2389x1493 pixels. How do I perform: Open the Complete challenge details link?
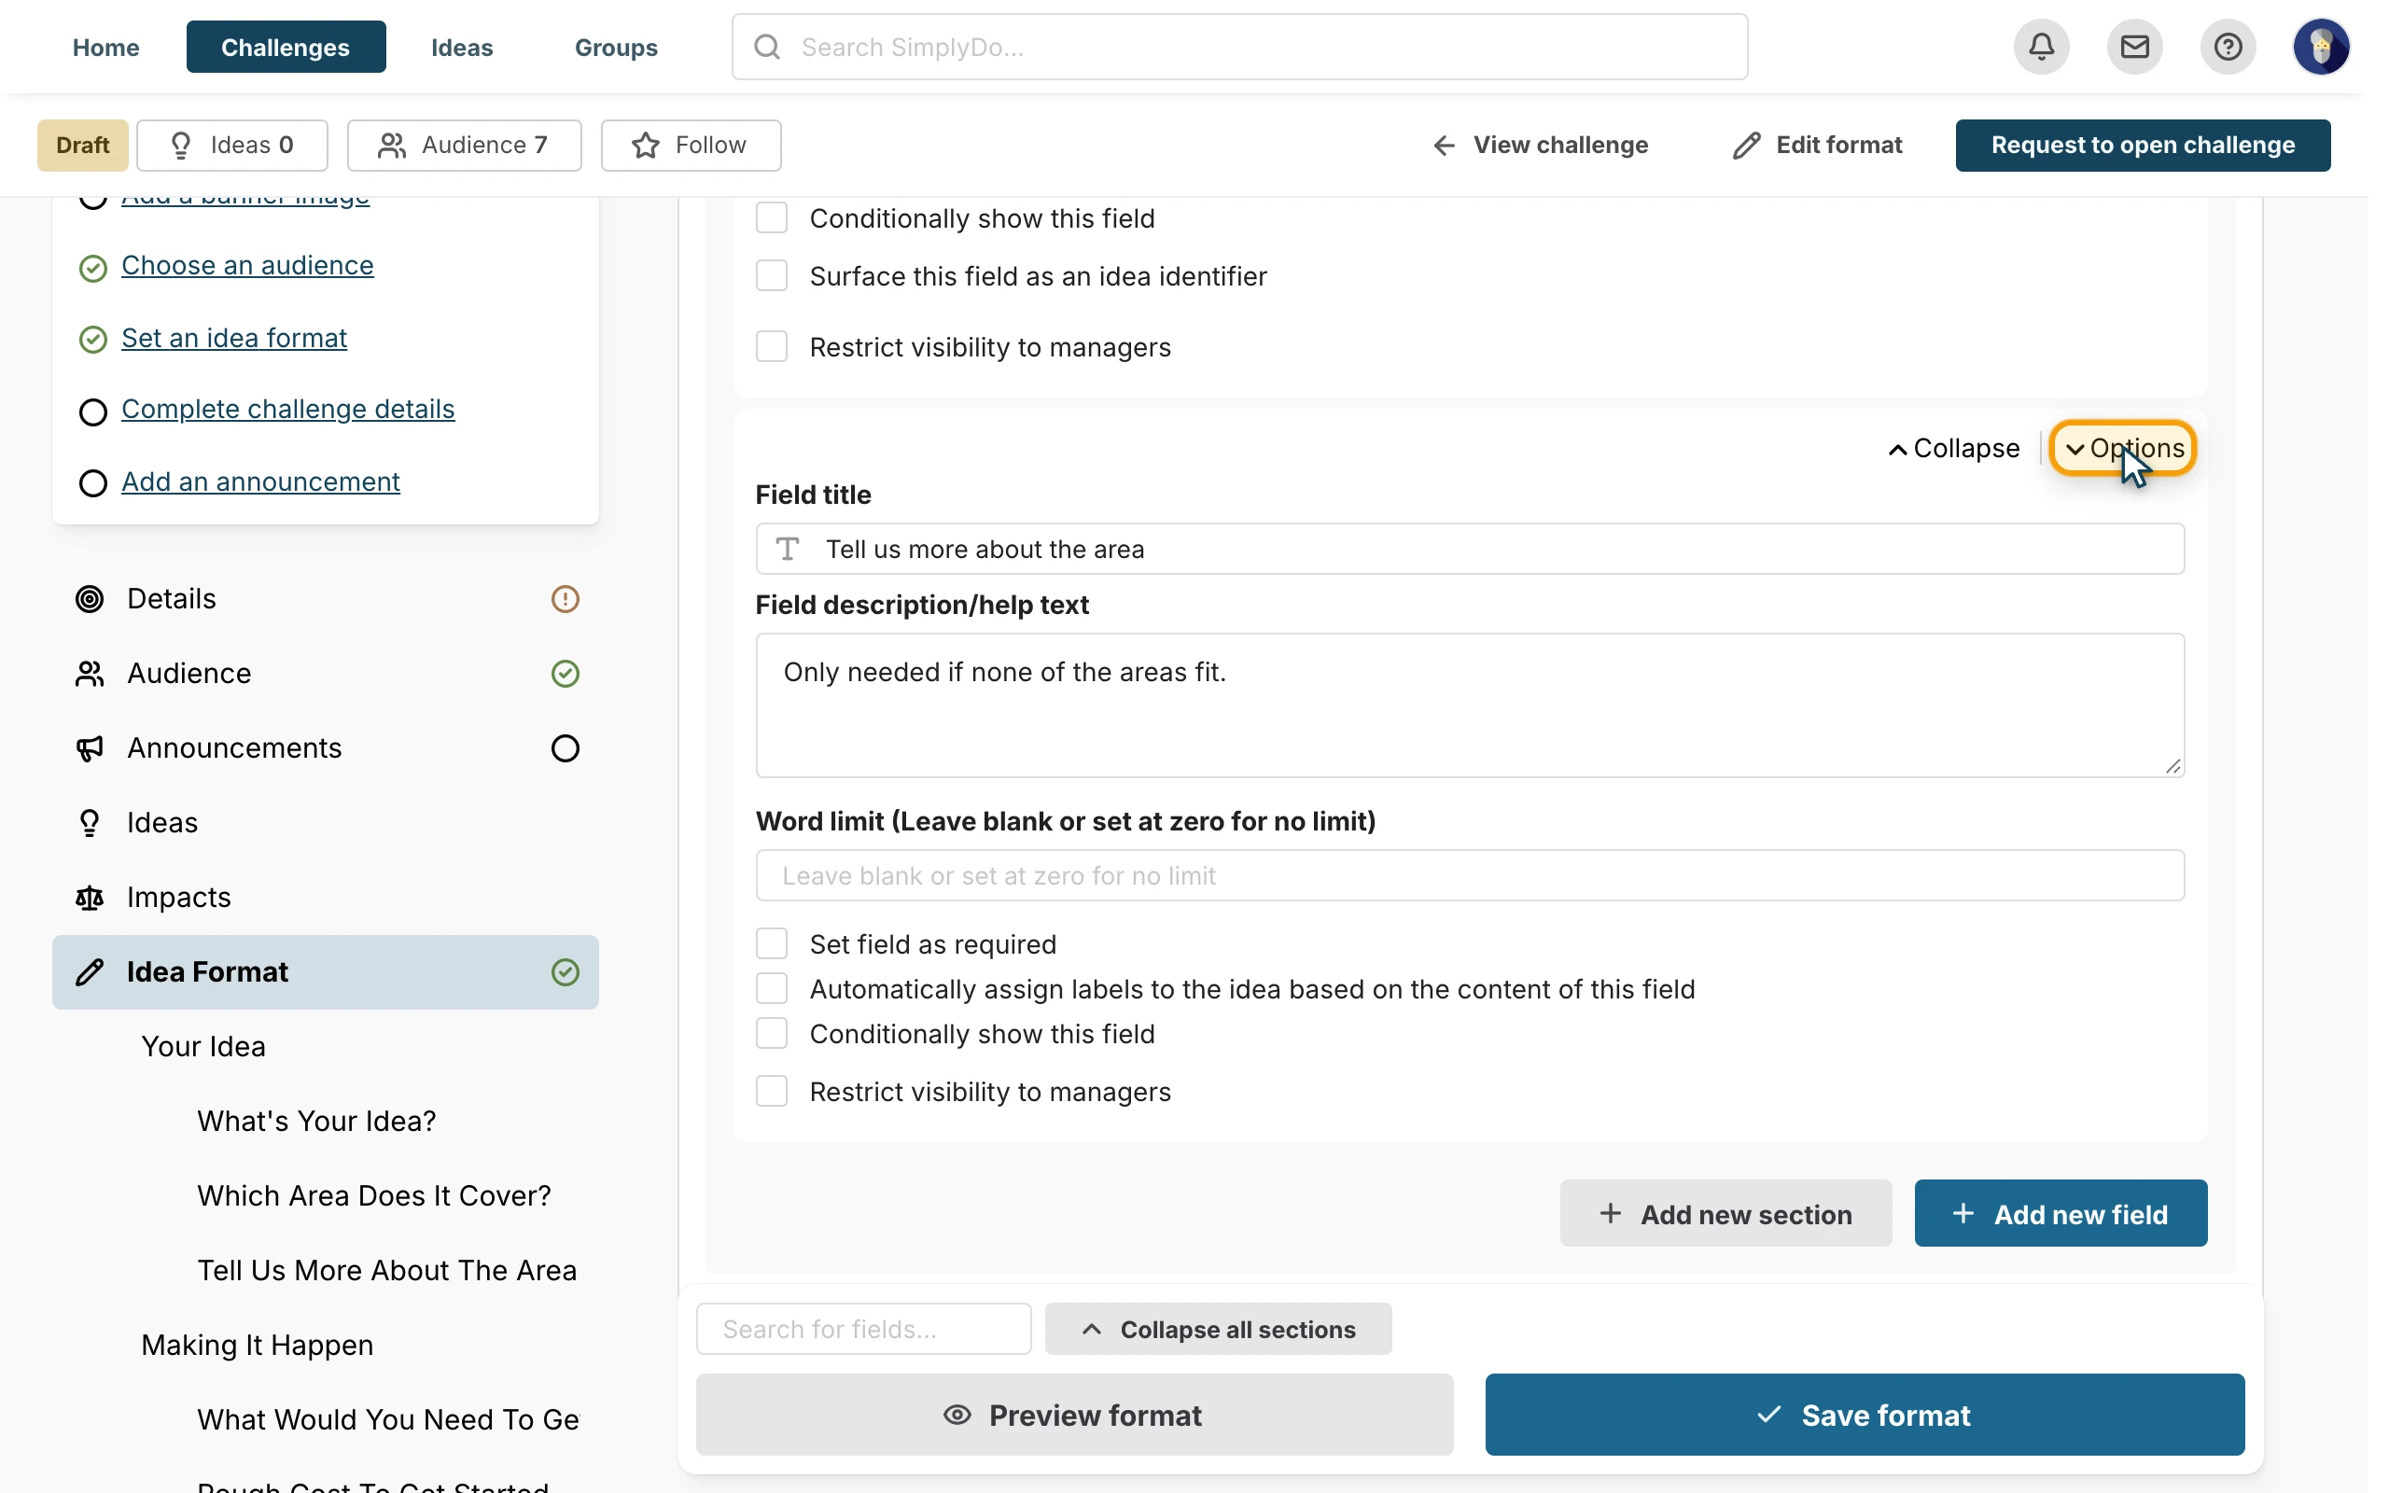pos(288,409)
